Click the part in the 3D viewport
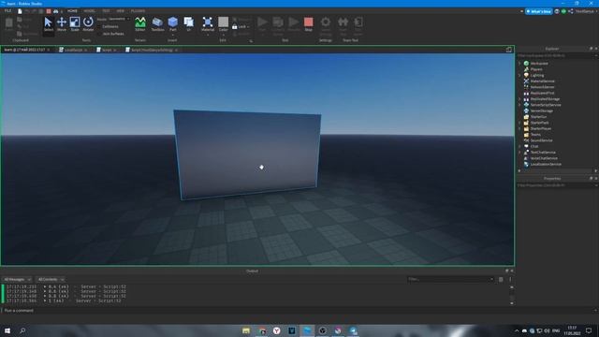This screenshot has width=599, height=337. pyautogui.click(x=247, y=154)
